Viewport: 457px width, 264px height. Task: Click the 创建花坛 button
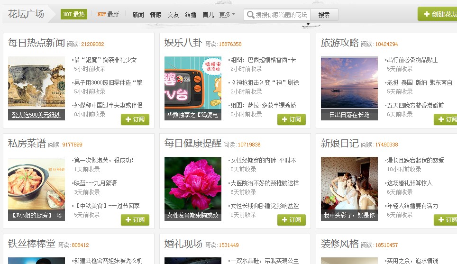pos(438,14)
